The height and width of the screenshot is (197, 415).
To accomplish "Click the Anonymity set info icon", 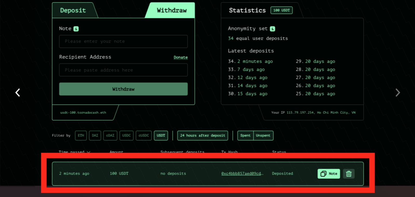I will 272,29.
